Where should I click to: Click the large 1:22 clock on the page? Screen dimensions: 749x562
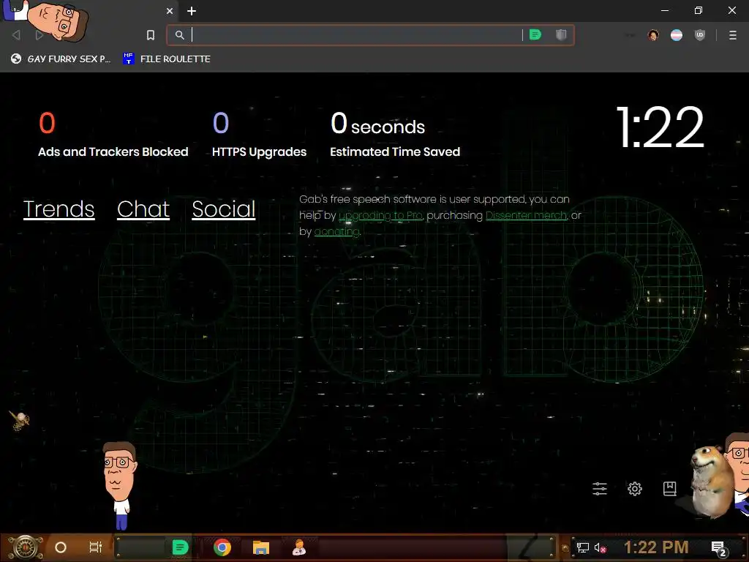coord(660,127)
